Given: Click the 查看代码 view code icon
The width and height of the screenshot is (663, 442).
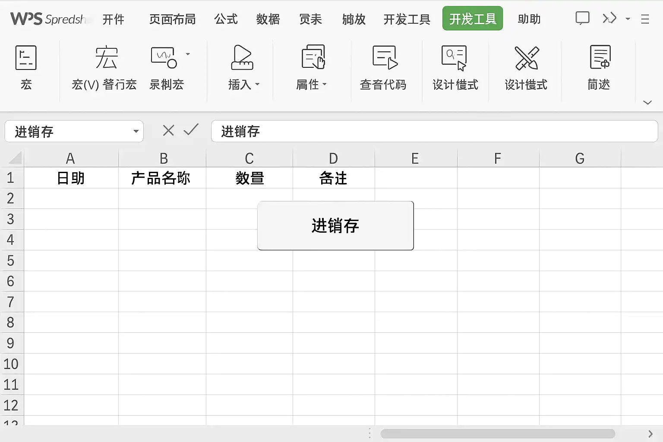Looking at the screenshot, I should point(384,58).
